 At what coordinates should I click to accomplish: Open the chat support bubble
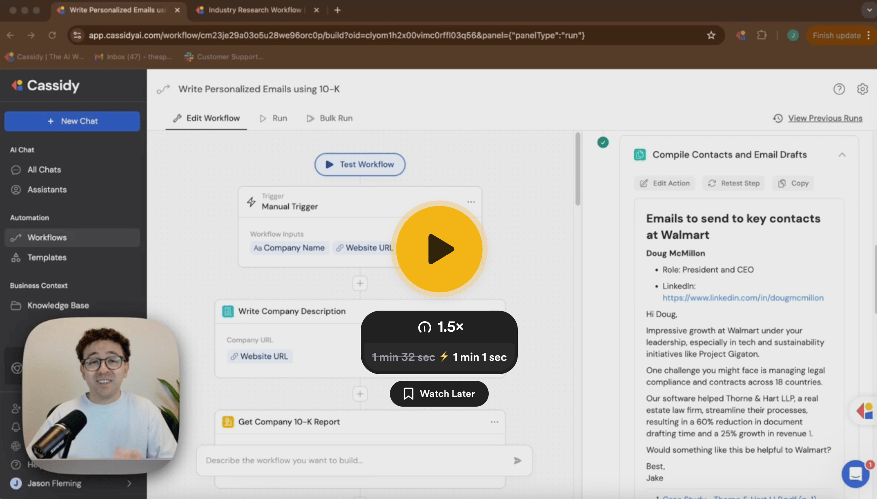tap(855, 473)
